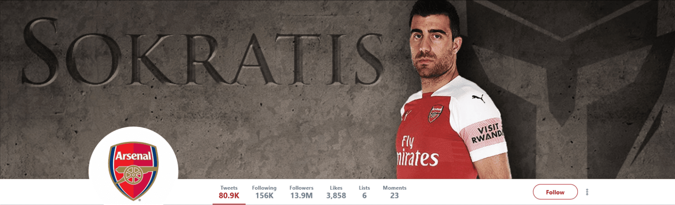Click the Fly Emirates sponsor text
The width and height of the screenshot is (675, 205).
pos(417,151)
